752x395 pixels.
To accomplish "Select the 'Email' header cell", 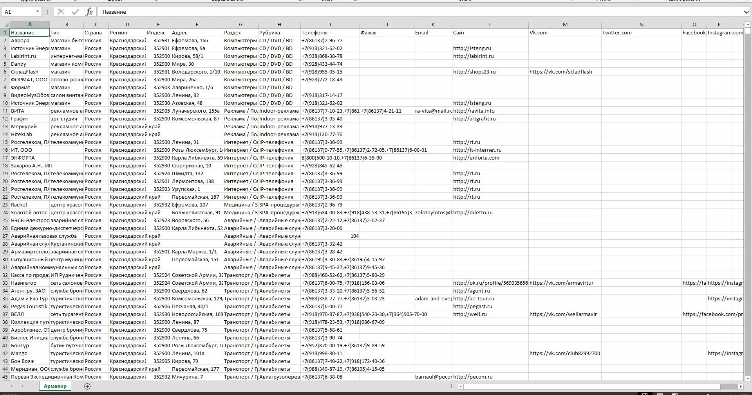I will [433, 33].
